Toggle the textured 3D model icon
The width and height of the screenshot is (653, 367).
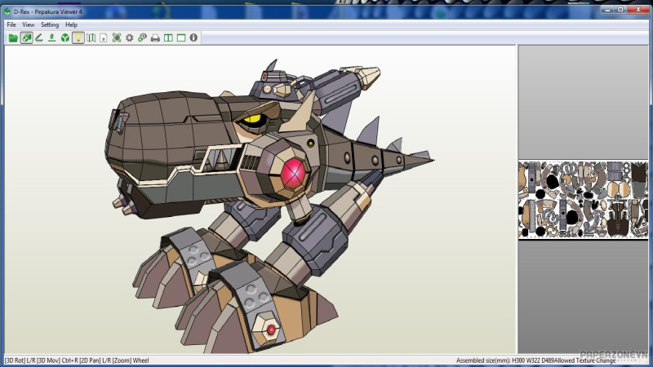click(x=26, y=38)
